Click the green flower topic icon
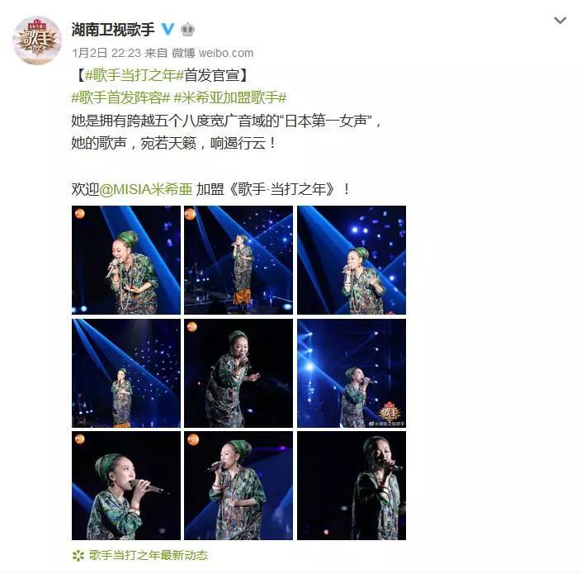Viewport: 581px width, 574px height. tap(78, 556)
